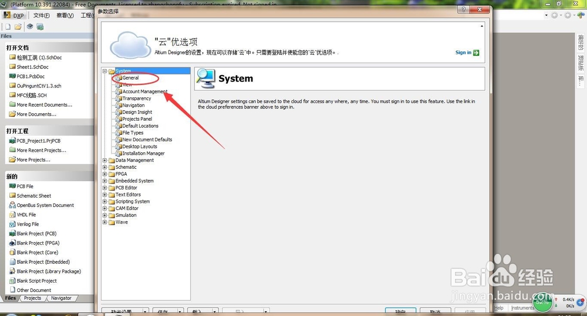Expand the Embedded System node
The height and width of the screenshot is (316, 587).
tap(105, 181)
